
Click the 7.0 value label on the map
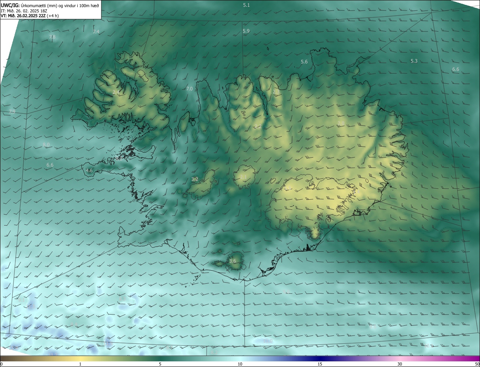coord(189,89)
